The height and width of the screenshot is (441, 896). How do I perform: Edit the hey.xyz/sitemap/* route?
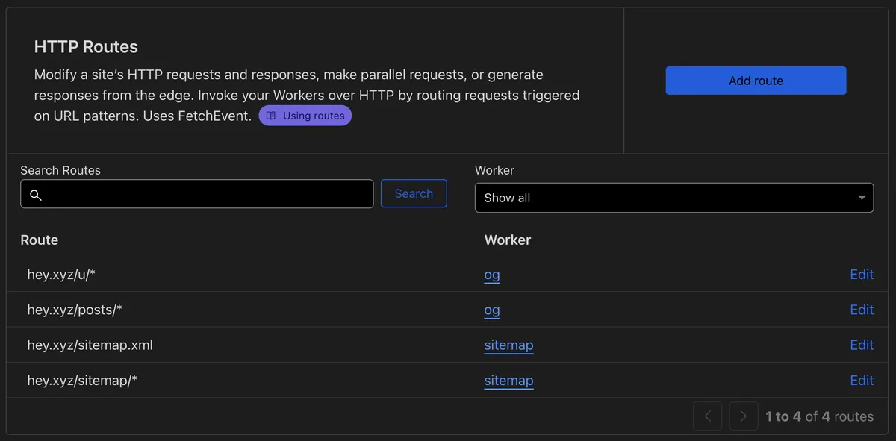861,381
